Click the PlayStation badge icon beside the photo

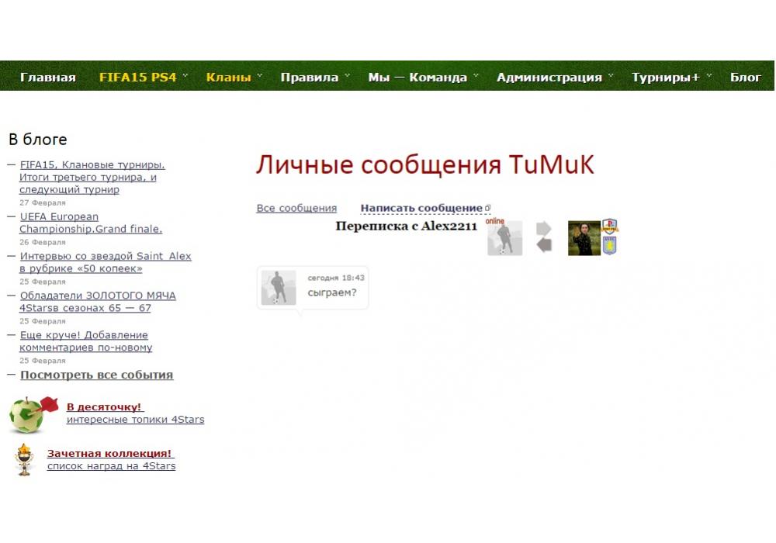[610, 226]
